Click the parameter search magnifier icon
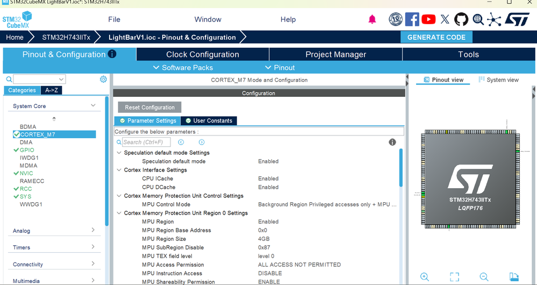Image resolution: width=537 pixels, height=285 pixels. pyautogui.click(x=119, y=142)
